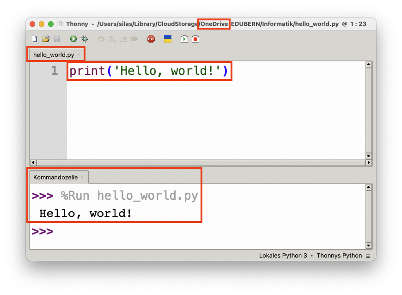Click the Step out icon
This screenshot has height=295, width=402.
124,39
